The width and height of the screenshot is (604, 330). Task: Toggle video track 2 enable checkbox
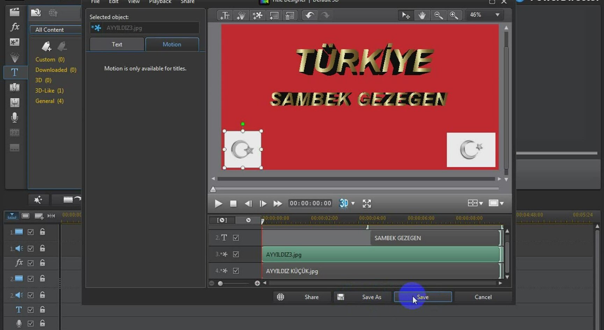coord(31,279)
